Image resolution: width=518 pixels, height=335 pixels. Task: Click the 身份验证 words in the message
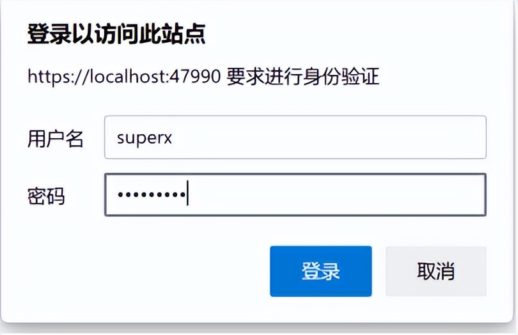[341, 77]
